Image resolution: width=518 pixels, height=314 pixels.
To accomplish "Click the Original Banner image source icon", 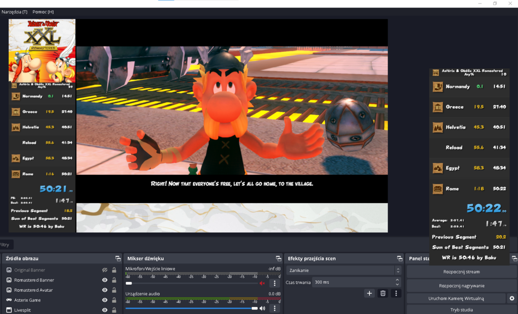I will pos(9,270).
